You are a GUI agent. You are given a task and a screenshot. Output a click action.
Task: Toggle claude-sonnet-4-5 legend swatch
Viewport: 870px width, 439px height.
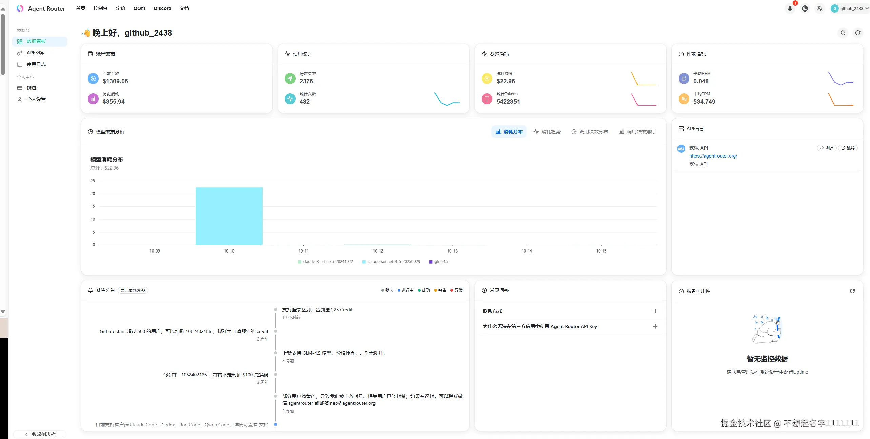[364, 262]
